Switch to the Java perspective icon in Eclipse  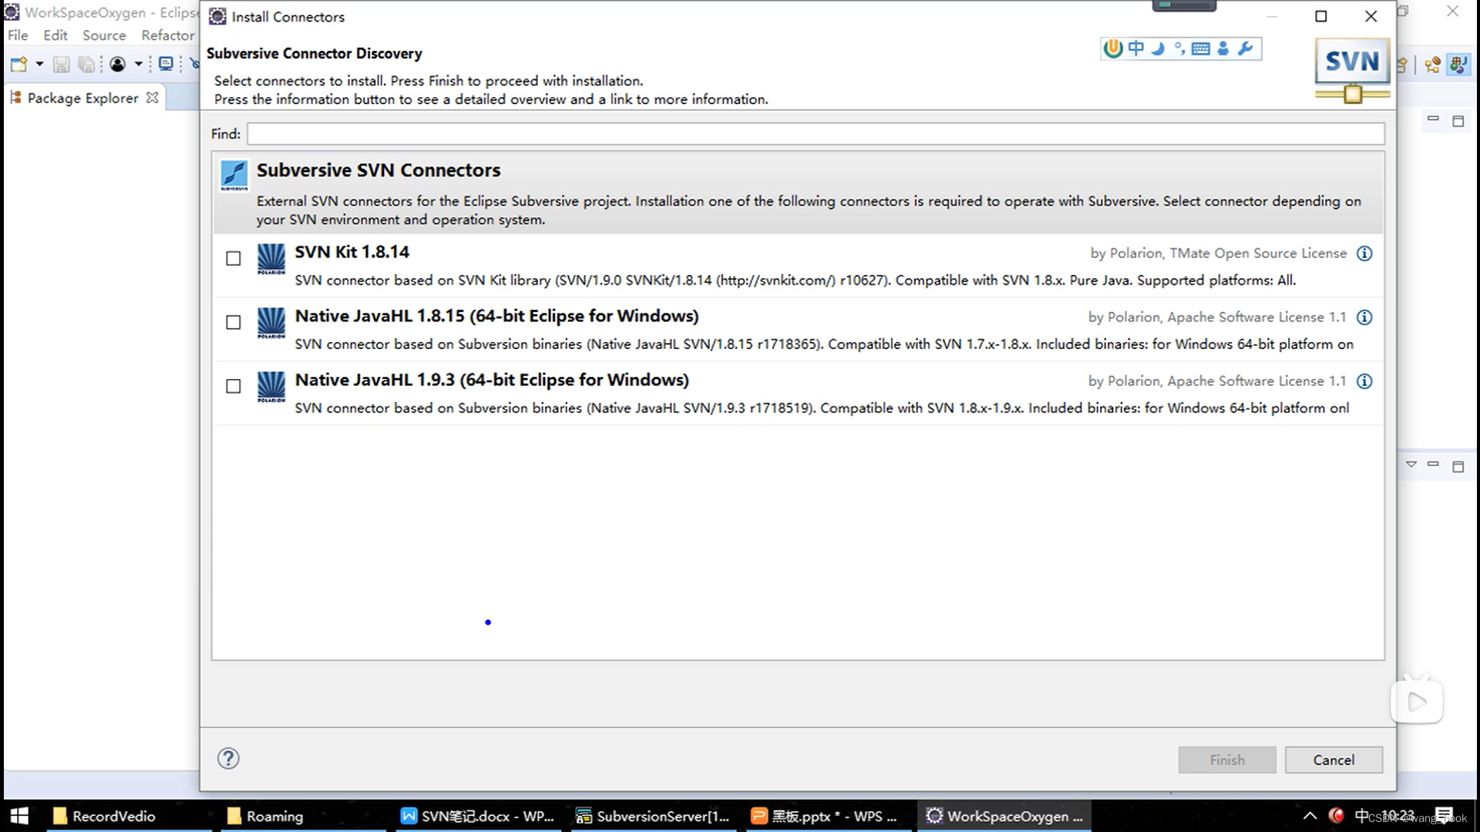point(1458,65)
